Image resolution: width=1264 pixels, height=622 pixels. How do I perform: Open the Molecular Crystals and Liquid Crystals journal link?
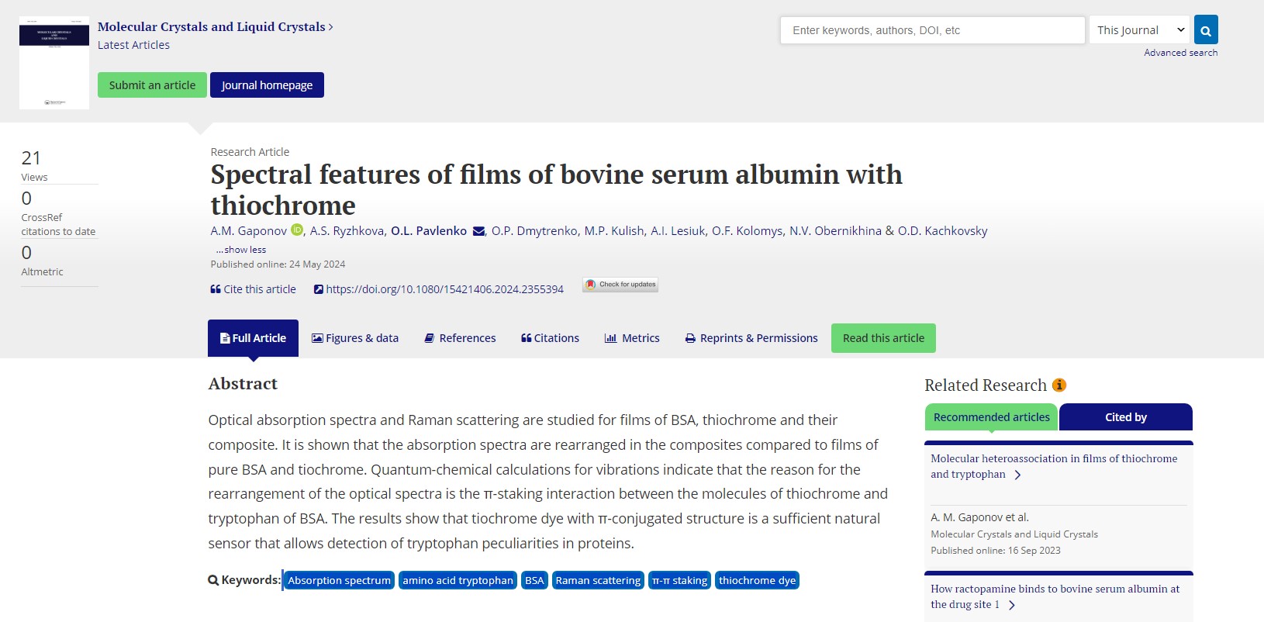tap(212, 26)
